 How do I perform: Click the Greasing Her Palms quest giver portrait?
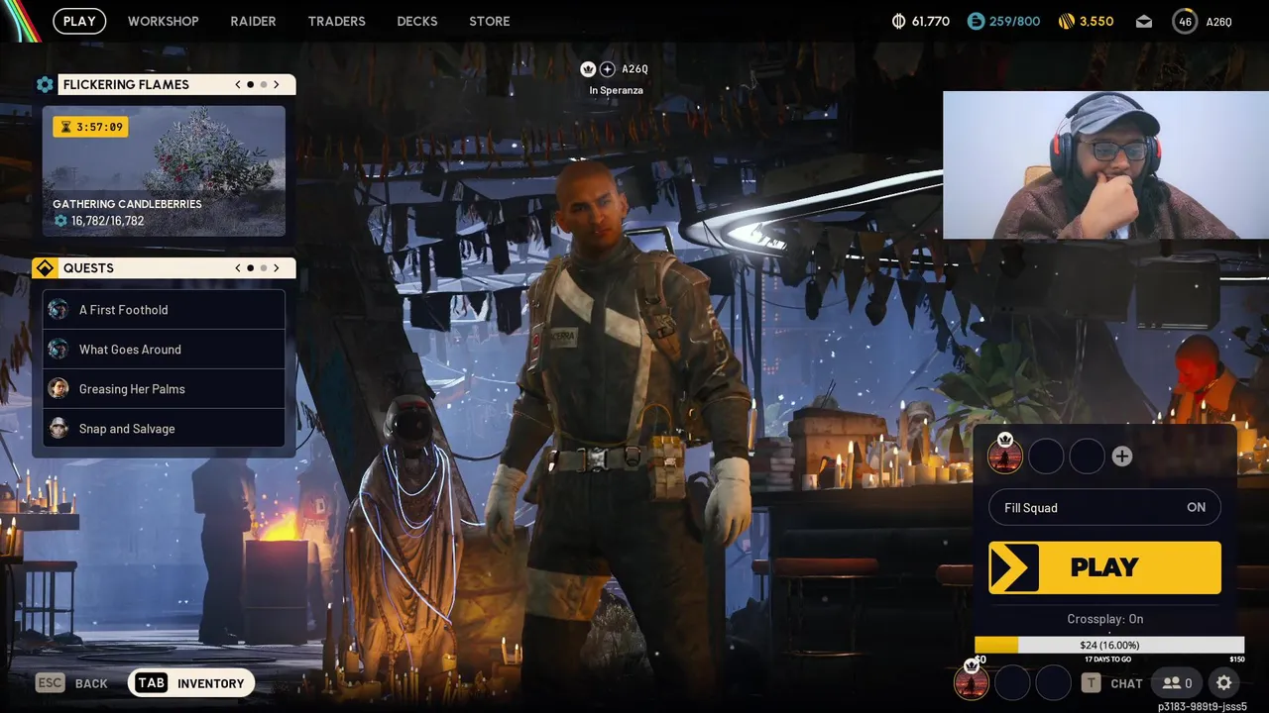(x=58, y=388)
